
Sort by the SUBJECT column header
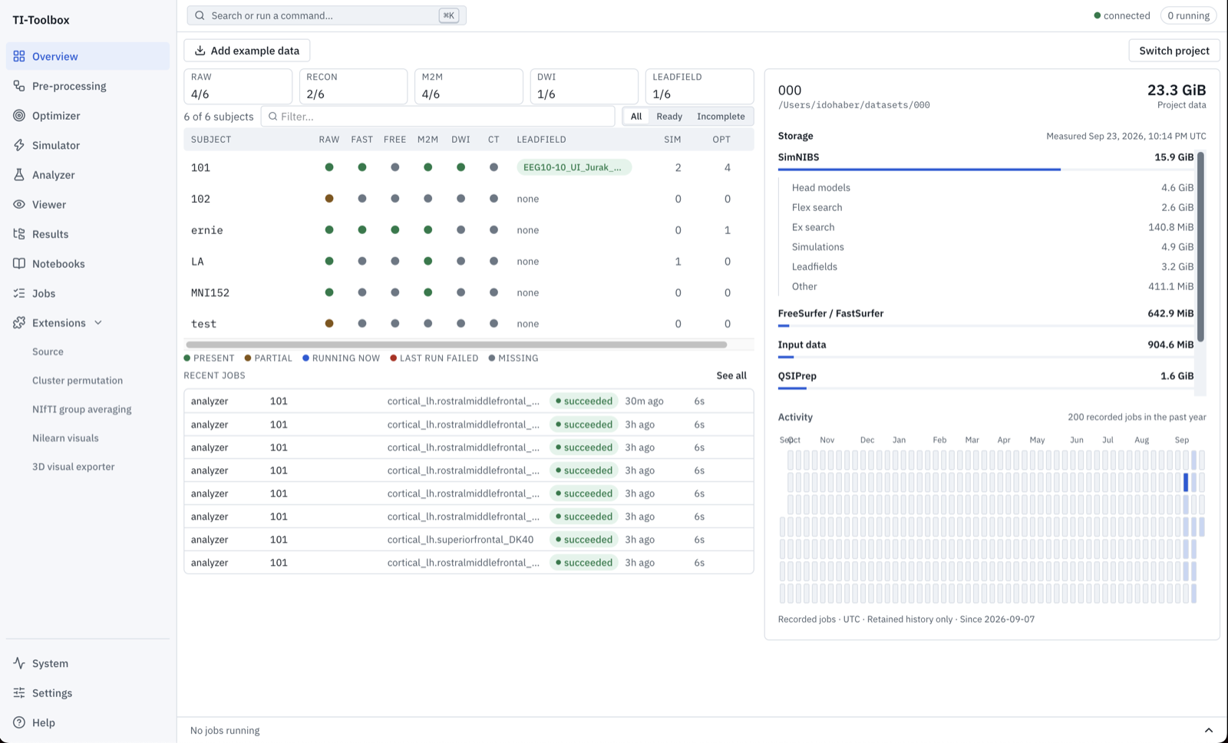[x=211, y=140]
